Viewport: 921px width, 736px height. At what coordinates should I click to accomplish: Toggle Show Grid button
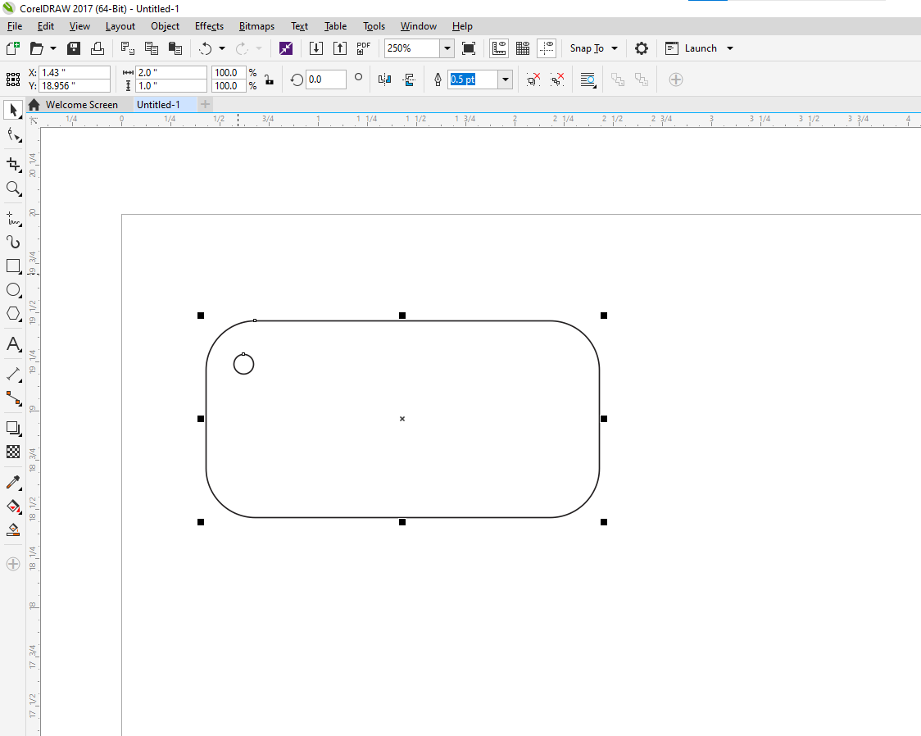(x=522, y=48)
